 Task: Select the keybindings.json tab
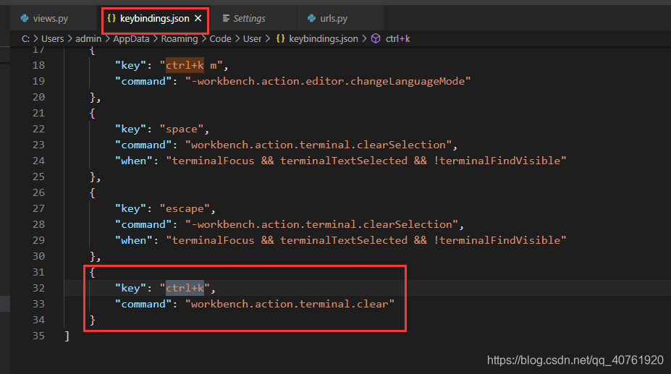[154, 18]
